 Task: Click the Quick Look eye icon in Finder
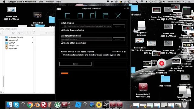pyautogui.click(x=13, y=33)
